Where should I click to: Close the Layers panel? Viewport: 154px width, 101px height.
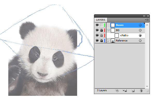pos(148,16)
